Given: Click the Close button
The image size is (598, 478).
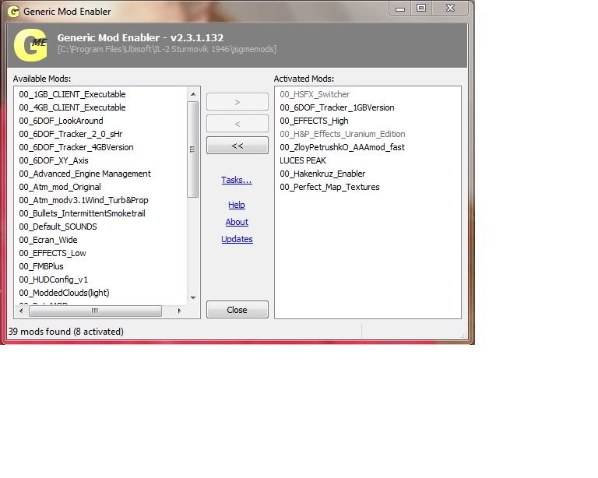Looking at the screenshot, I should point(237,310).
